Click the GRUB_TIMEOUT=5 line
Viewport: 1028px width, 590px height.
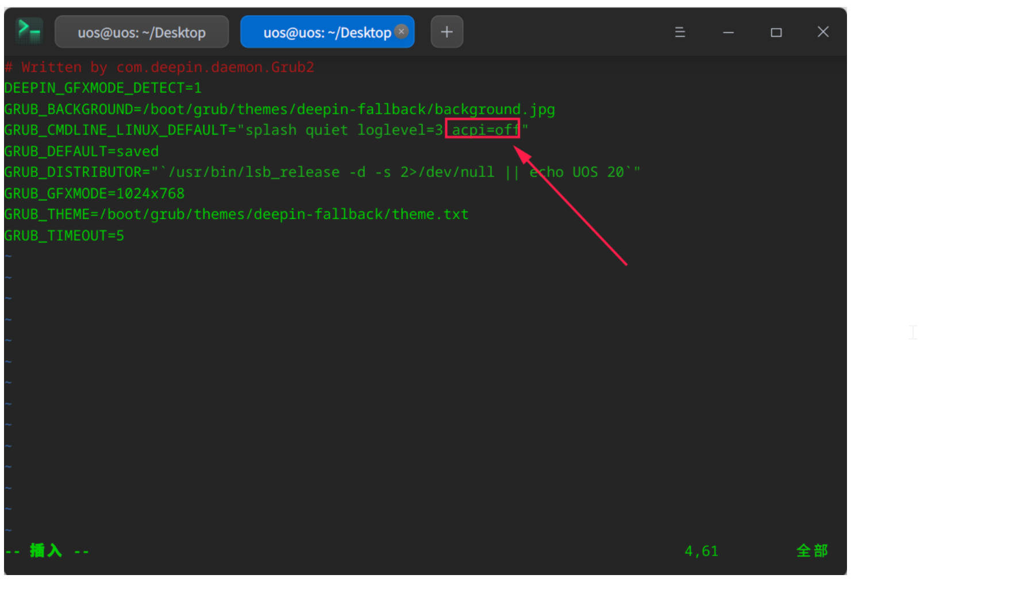[x=64, y=236]
